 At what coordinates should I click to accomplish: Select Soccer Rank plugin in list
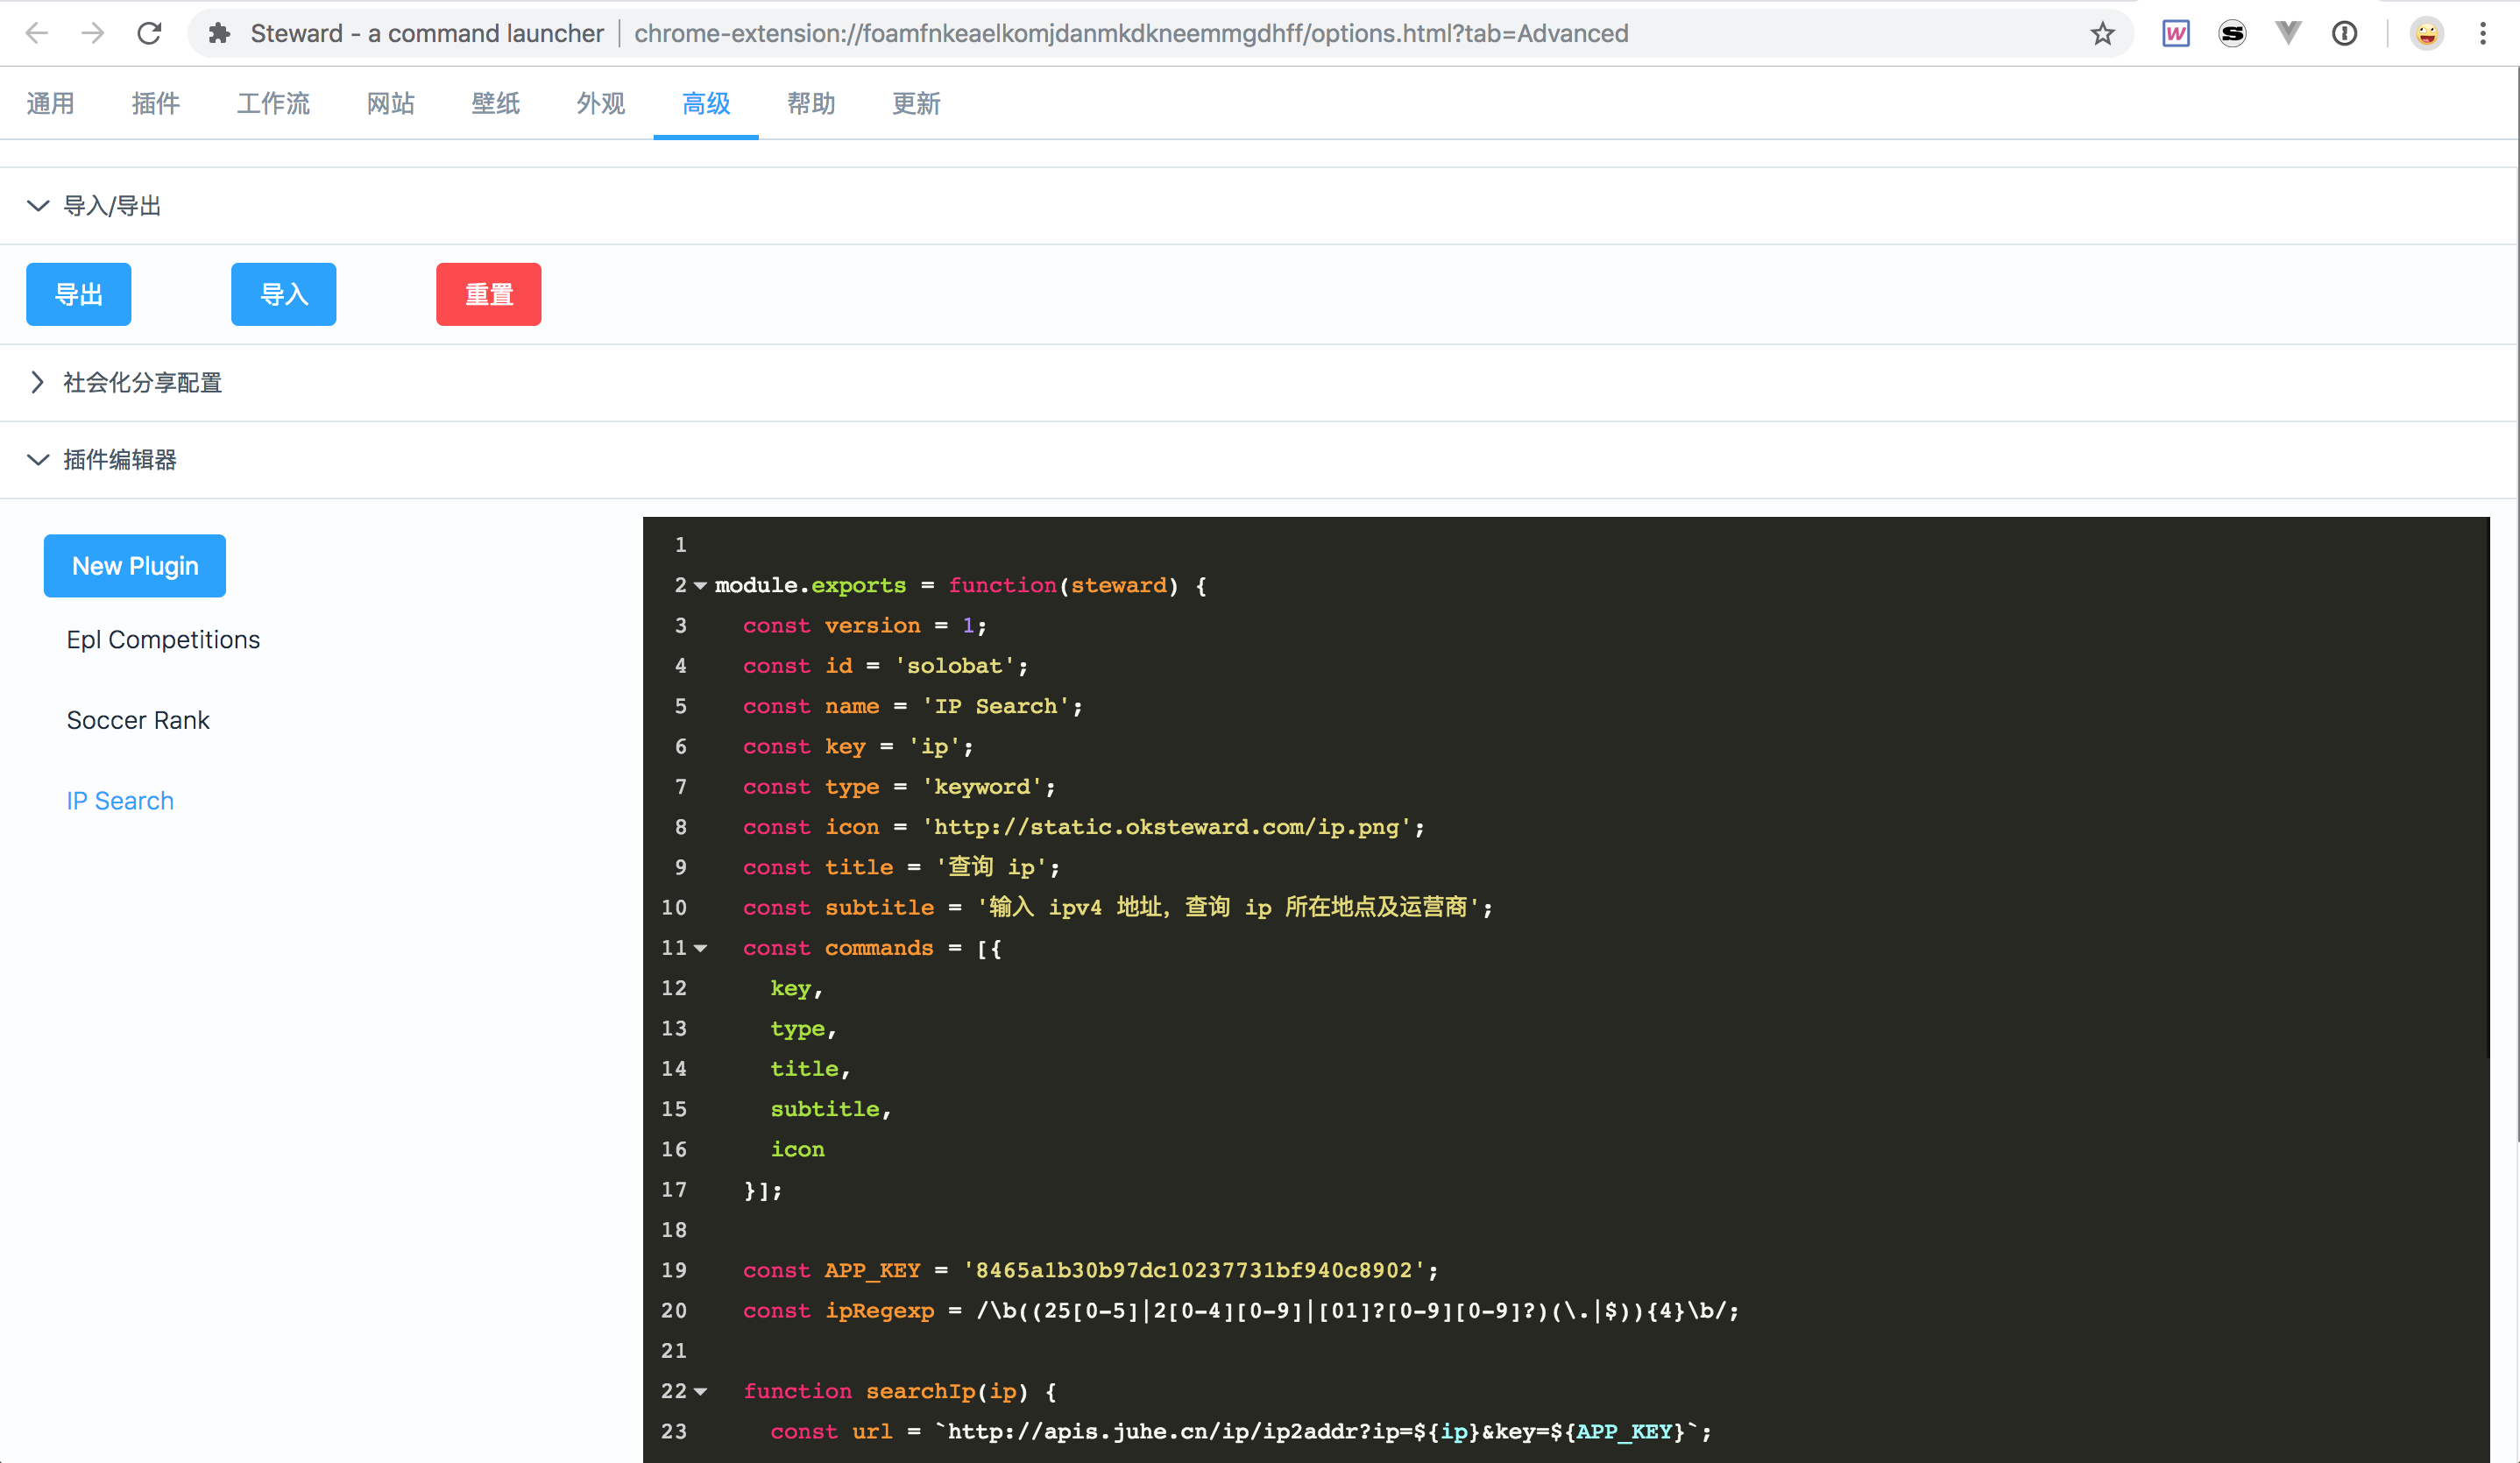click(x=138, y=720)
